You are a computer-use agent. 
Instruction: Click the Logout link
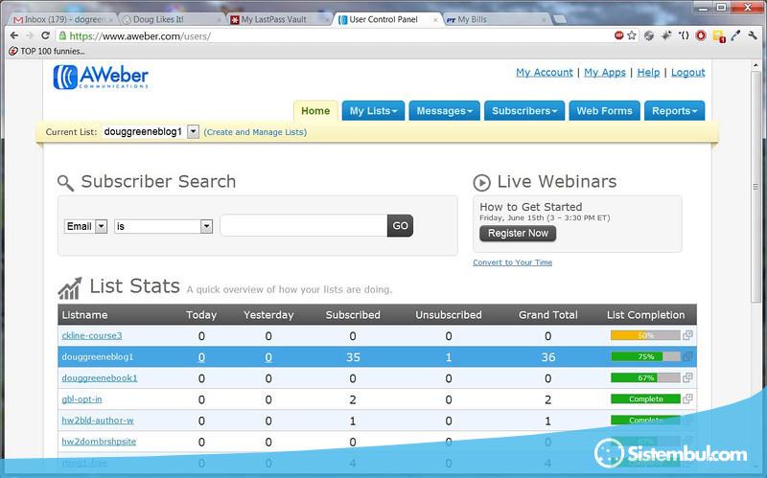pos(687,73)
